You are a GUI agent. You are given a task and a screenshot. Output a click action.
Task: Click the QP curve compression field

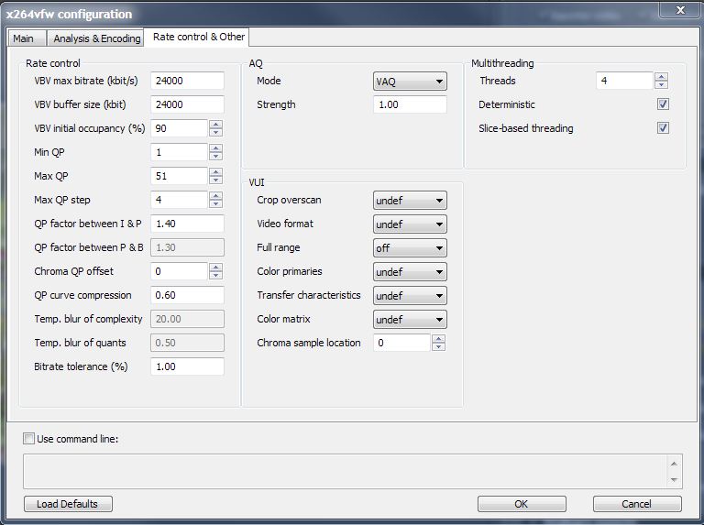[x=187, y=295]
